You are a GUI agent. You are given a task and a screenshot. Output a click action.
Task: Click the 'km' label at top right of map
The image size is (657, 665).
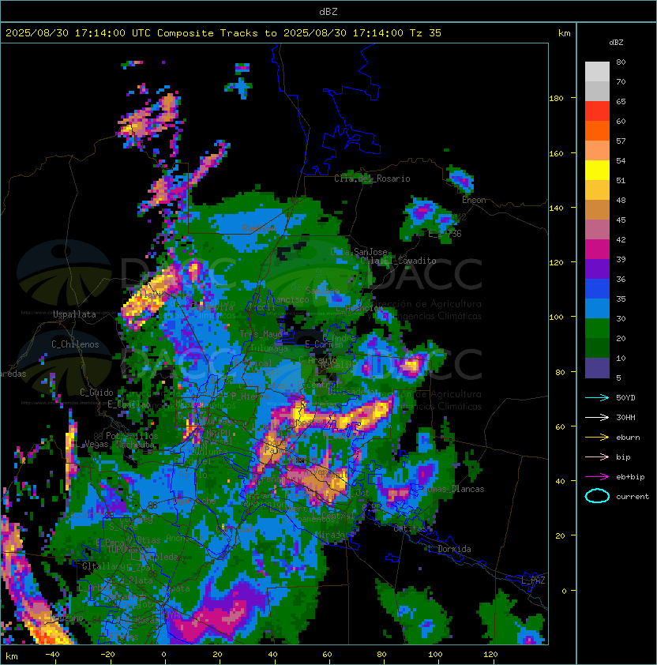tap(564, 33)
